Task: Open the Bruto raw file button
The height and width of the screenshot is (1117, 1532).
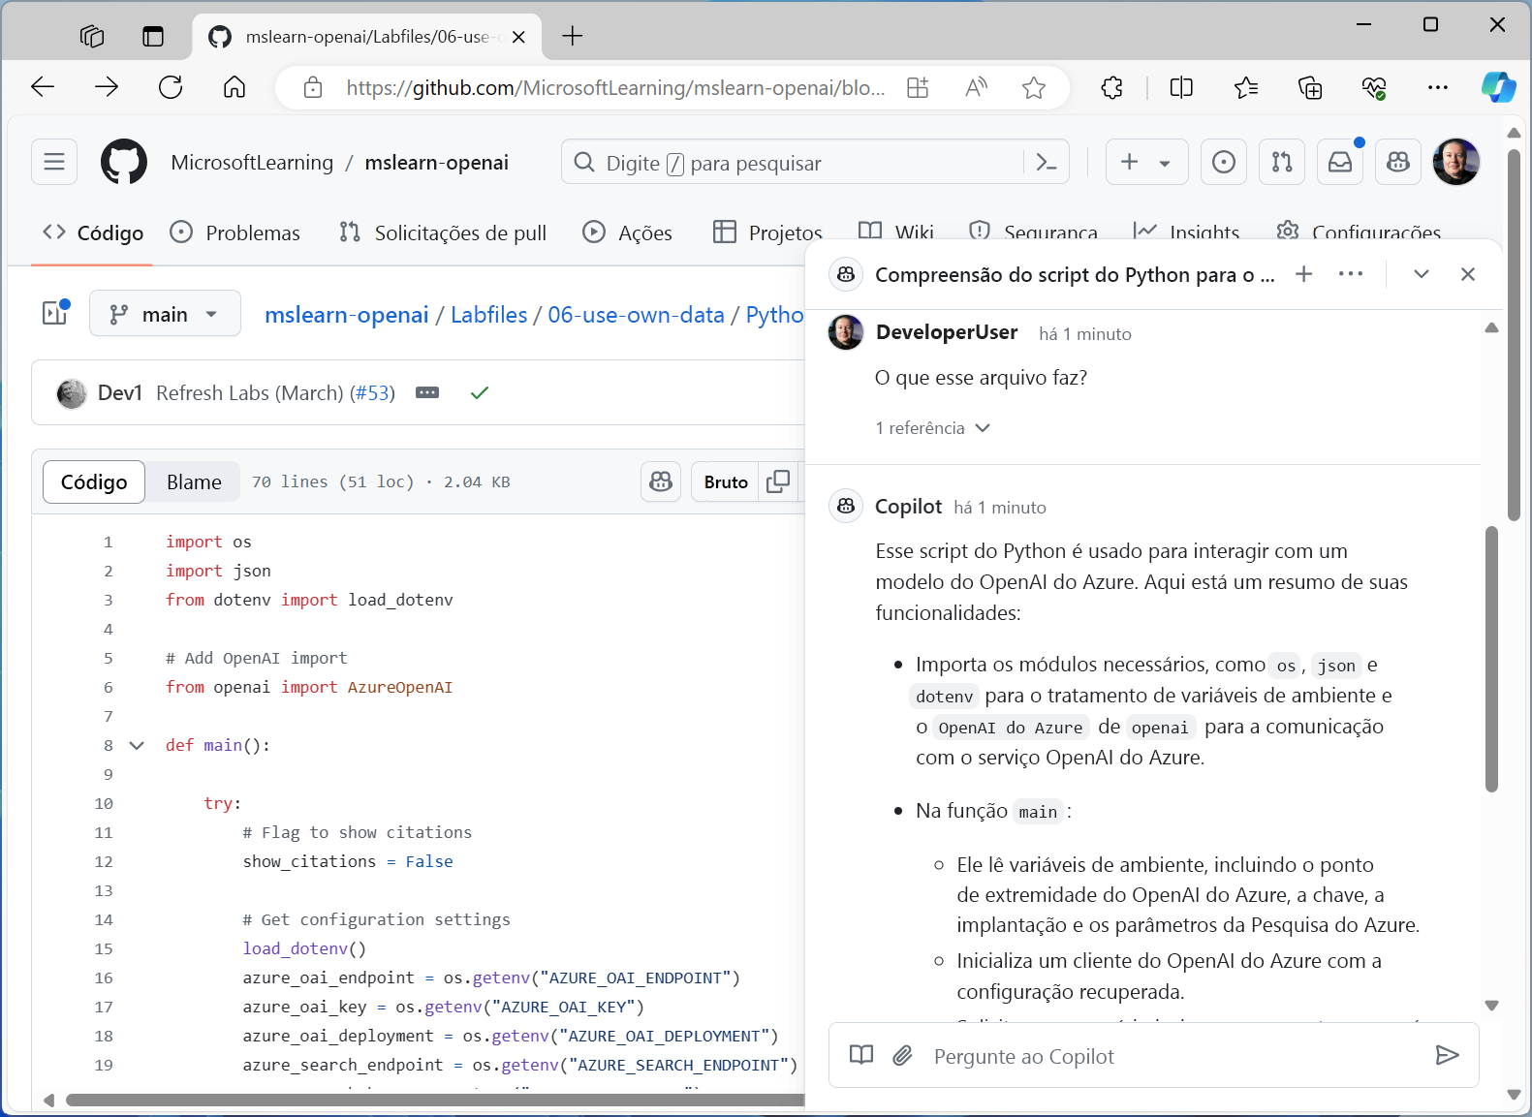Action: coord(726,481)
